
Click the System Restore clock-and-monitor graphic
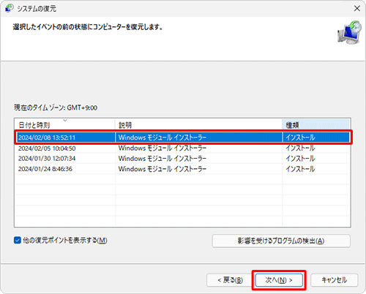350,33
